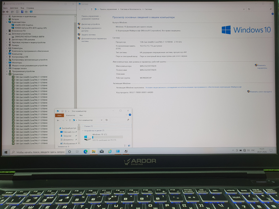The width and height of the screenshot is (279, 209).
Task: Click the Back arrow in Explorer
Action: click(58, 120)
